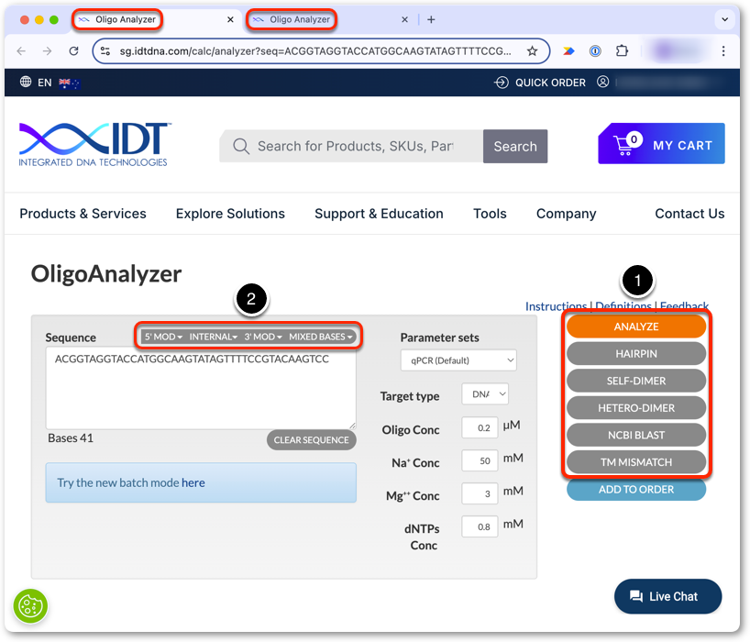Click the orange ANALYZE button
This screenshot has width=750, height=642.
636,327
